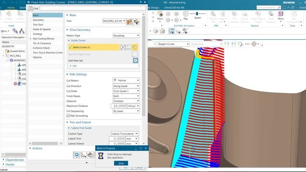Toggle the Path Smoothing checkbox

tap(68, 116)
